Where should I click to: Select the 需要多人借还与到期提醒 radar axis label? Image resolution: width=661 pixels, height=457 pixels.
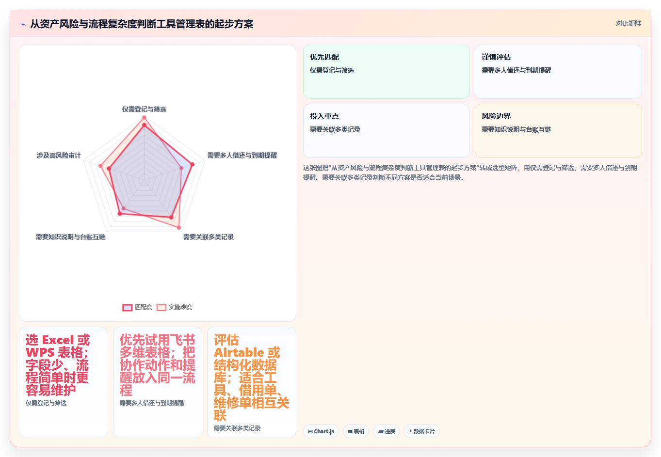point(242,156)
